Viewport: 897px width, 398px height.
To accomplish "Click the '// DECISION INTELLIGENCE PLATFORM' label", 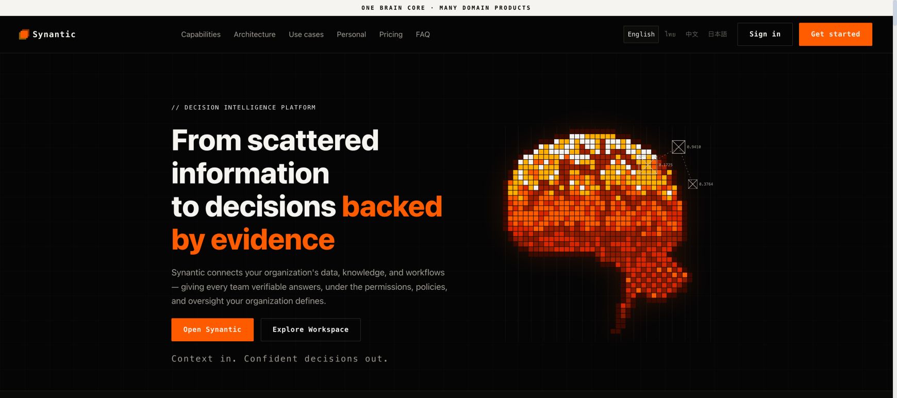I will click(243, 107).
